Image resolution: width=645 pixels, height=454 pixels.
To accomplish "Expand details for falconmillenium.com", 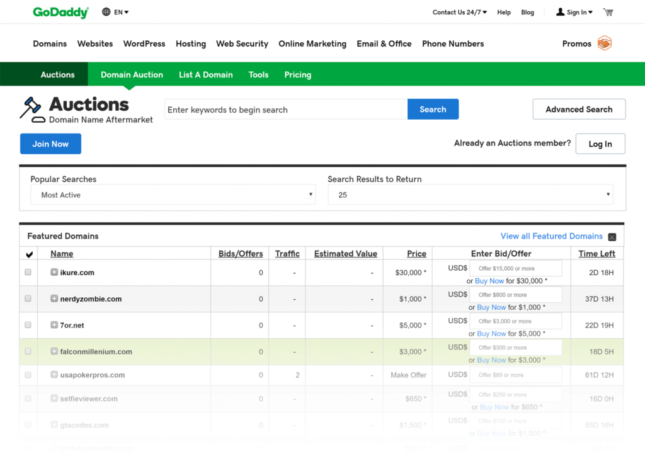I will 54,351.
